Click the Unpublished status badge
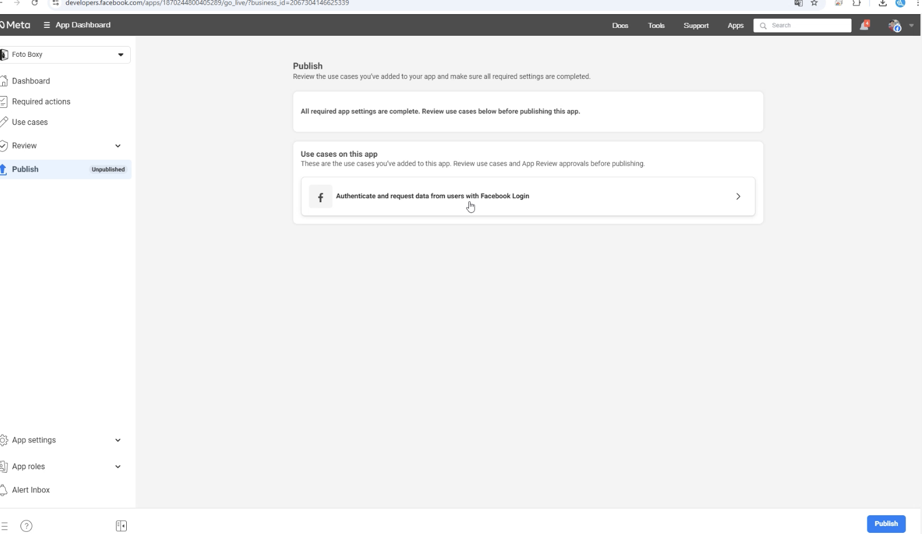The width and height of the screenshot is (922, 534). tap(108, 169)
